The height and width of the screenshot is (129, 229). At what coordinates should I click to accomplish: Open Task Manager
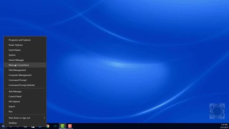pyautogui.click(x=25, y=91)
